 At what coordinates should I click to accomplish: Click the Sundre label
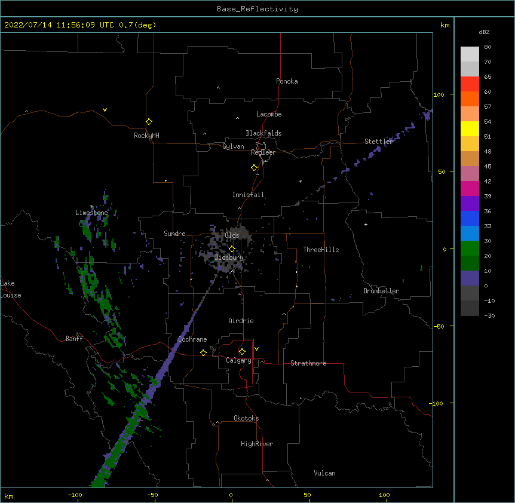[174, 234]
